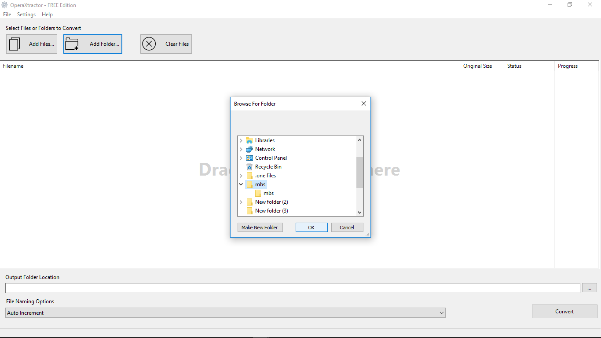601x338 pixels.
Task: Click the OperaXtractor gear icon in title bar
Action: pos(5,5)
